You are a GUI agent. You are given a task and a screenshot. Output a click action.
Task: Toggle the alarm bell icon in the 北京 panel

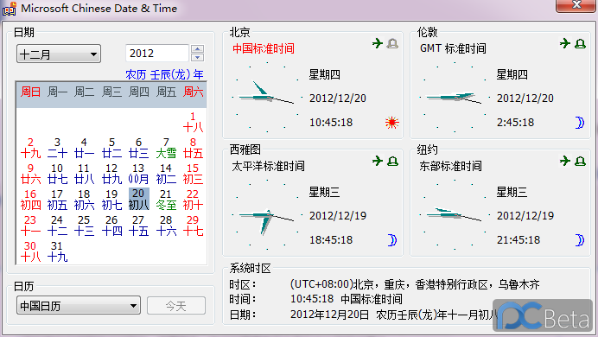(392, 43)
